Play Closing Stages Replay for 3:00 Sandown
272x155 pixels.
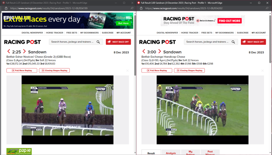point(189,70)
